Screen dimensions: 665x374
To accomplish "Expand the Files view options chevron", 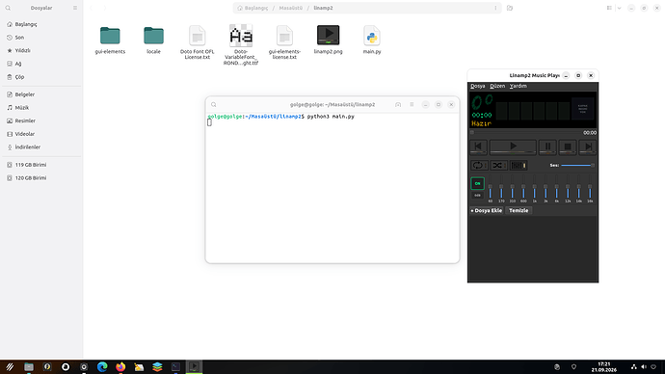I will coord(619,8).
